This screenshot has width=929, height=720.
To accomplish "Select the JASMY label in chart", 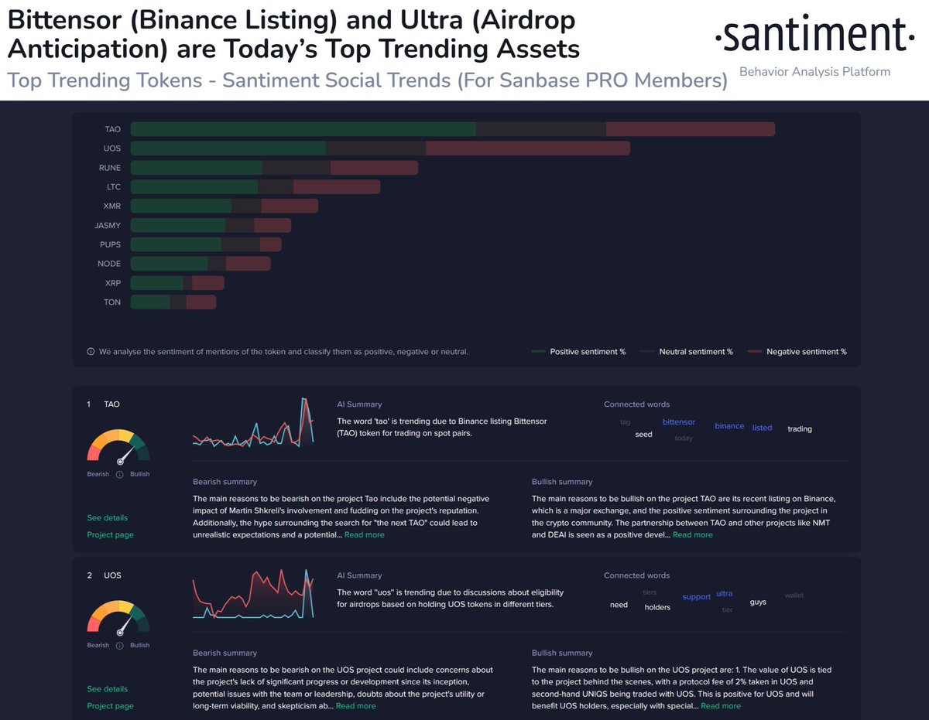I will 108,225.
